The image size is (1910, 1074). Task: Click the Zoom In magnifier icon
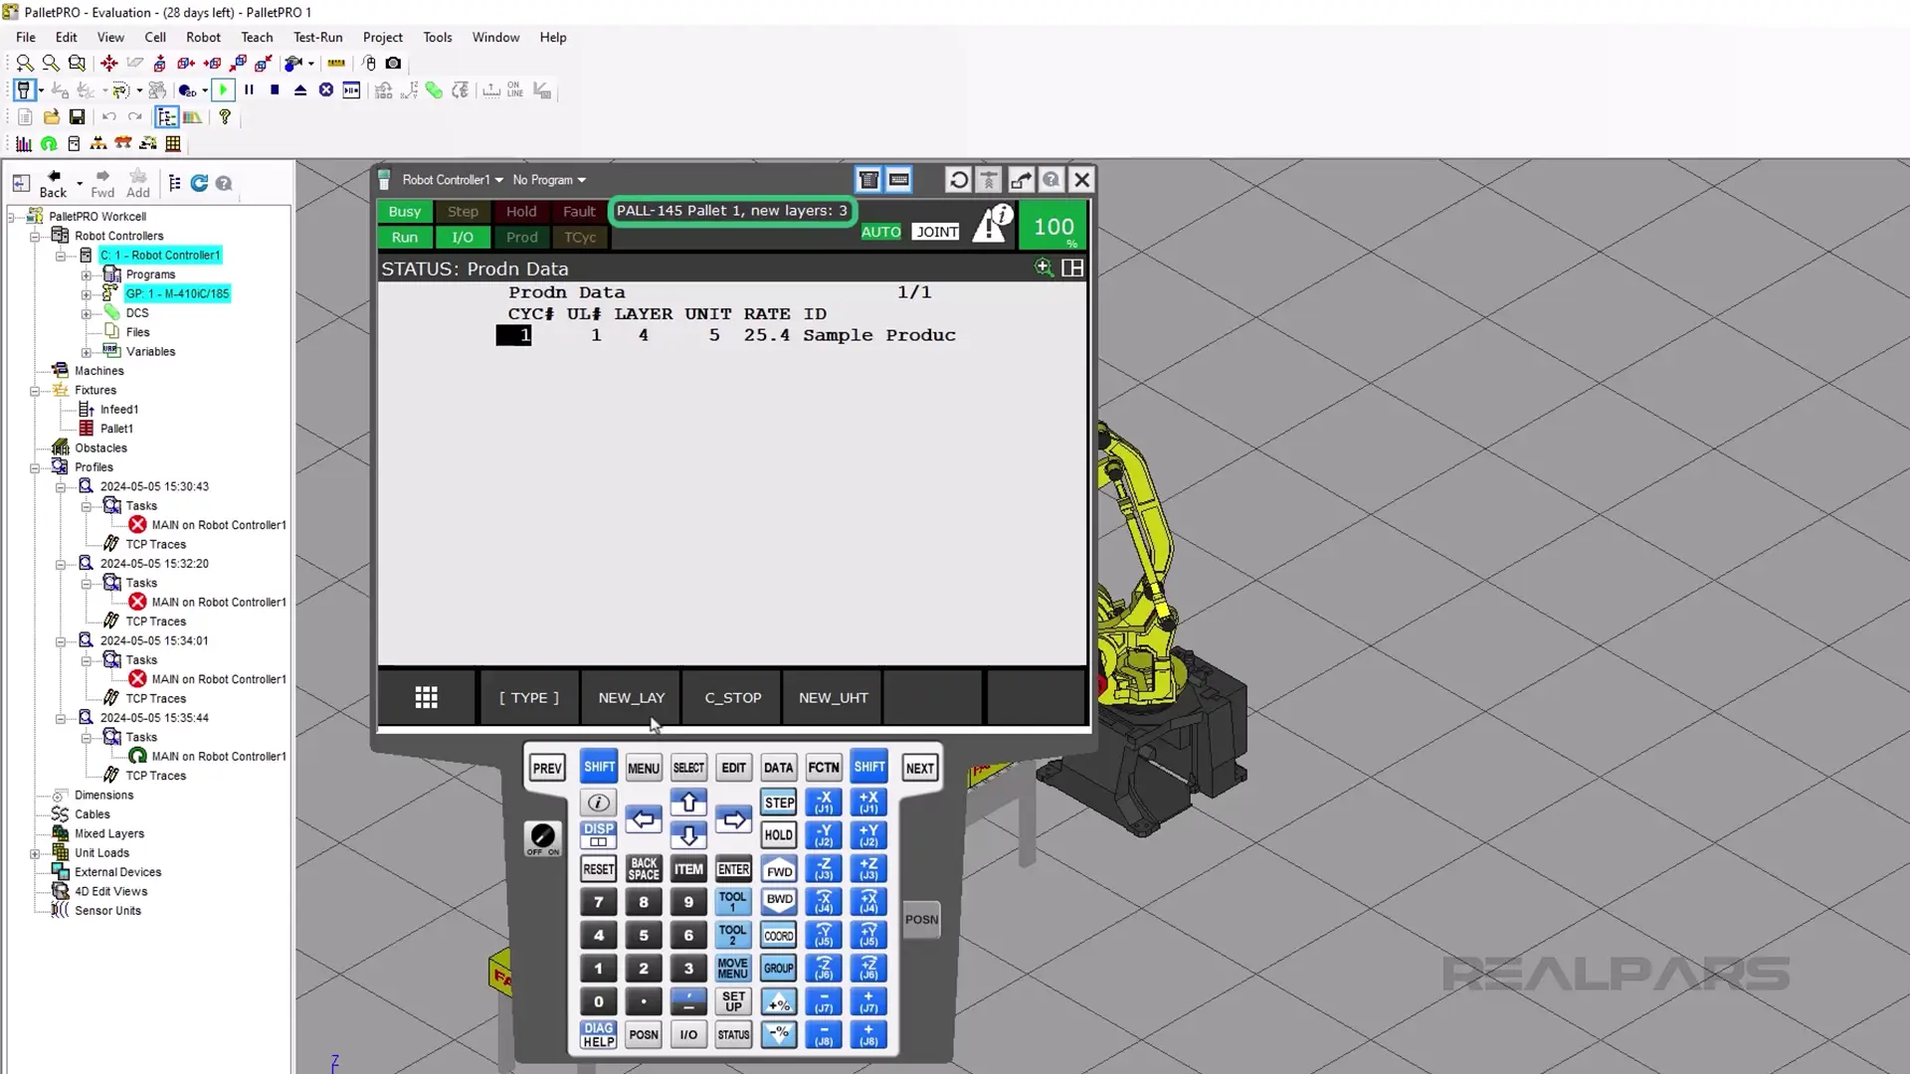tap(25, 63)
